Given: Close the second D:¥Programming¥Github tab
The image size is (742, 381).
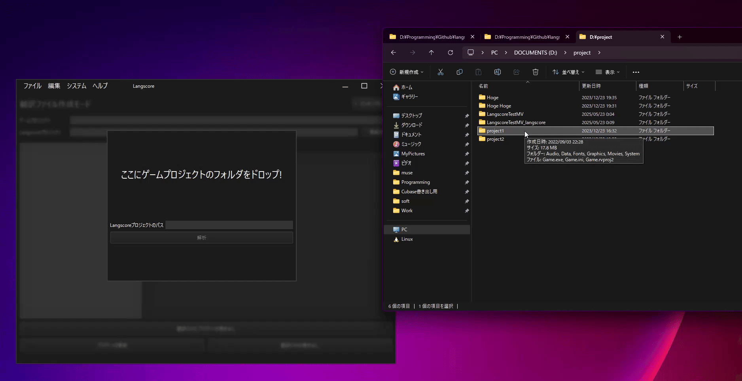Looking at the screenshot, I should tap(567, 37).
